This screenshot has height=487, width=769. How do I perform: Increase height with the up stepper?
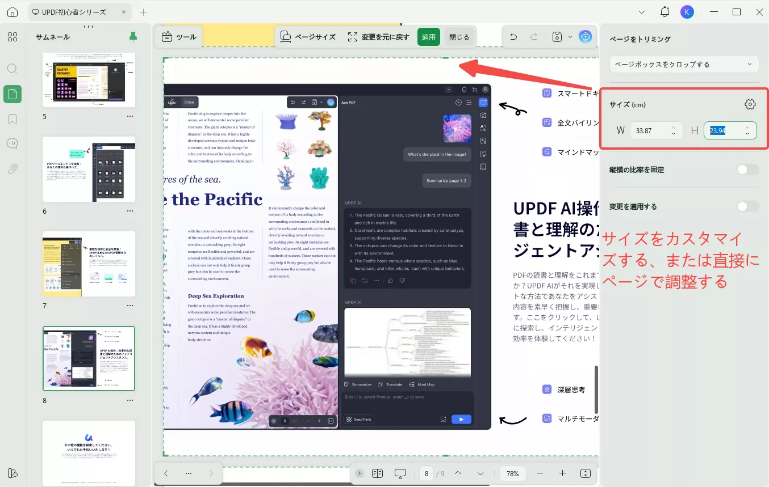[x=747, y=127]
